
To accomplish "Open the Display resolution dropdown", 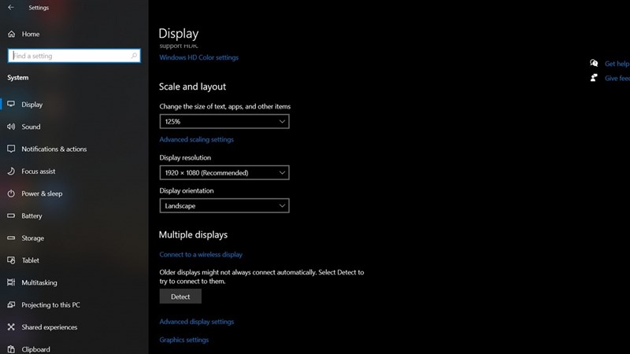I will pos(224,172).
